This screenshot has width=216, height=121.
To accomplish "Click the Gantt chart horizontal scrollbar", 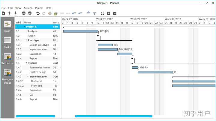I will coord(114,116).
